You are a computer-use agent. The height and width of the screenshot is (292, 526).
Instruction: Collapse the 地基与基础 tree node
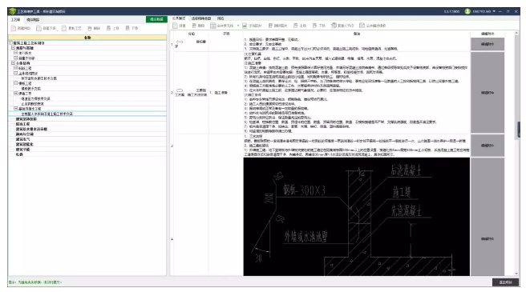coord(13,48)
